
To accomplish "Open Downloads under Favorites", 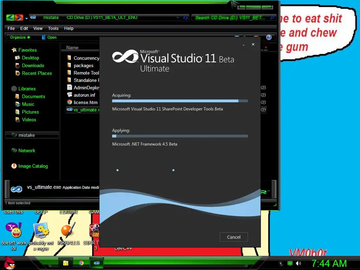I will (33, 65).
